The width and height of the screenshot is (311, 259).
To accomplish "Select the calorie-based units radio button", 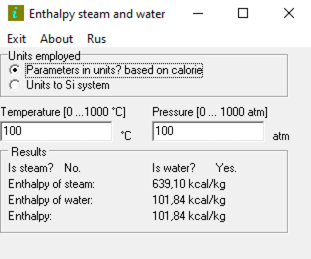I will tap(15, 70).
